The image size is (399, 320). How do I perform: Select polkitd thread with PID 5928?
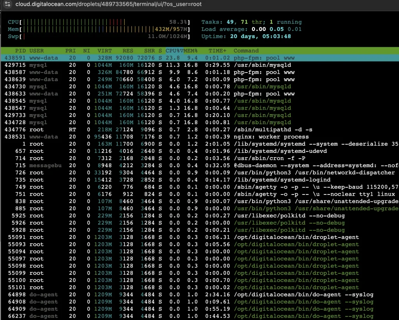click(x=199, y=230)
